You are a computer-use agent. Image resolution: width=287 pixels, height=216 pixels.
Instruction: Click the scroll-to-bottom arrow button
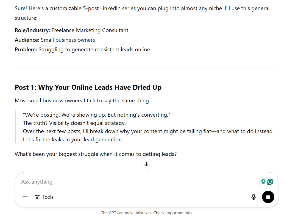146,164
